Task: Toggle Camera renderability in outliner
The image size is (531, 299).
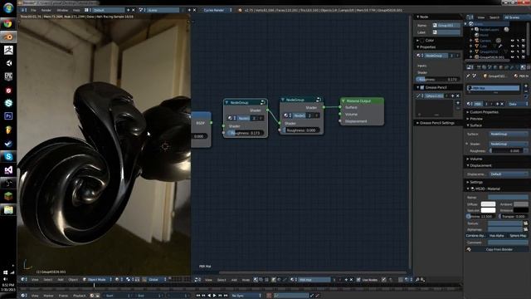Action: [524, 41]
